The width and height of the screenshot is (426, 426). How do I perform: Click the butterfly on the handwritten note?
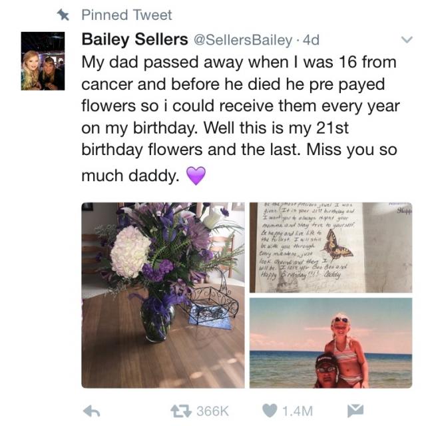click(337, 245)
